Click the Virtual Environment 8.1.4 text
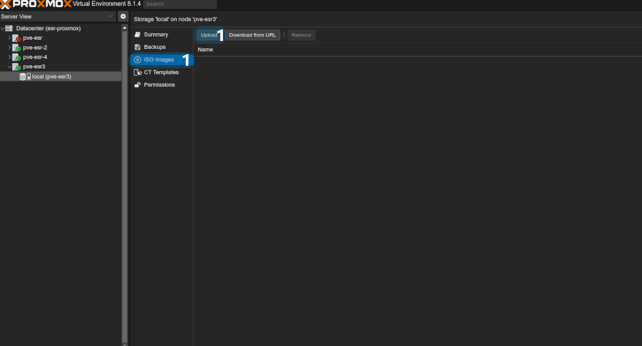Image resolution: width=642 pixels, height=346 pixels. [106, 4]
